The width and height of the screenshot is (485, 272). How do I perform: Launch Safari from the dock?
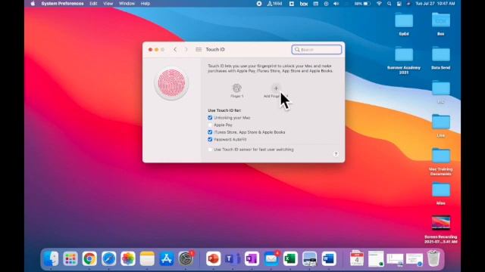tap(108, 258)
